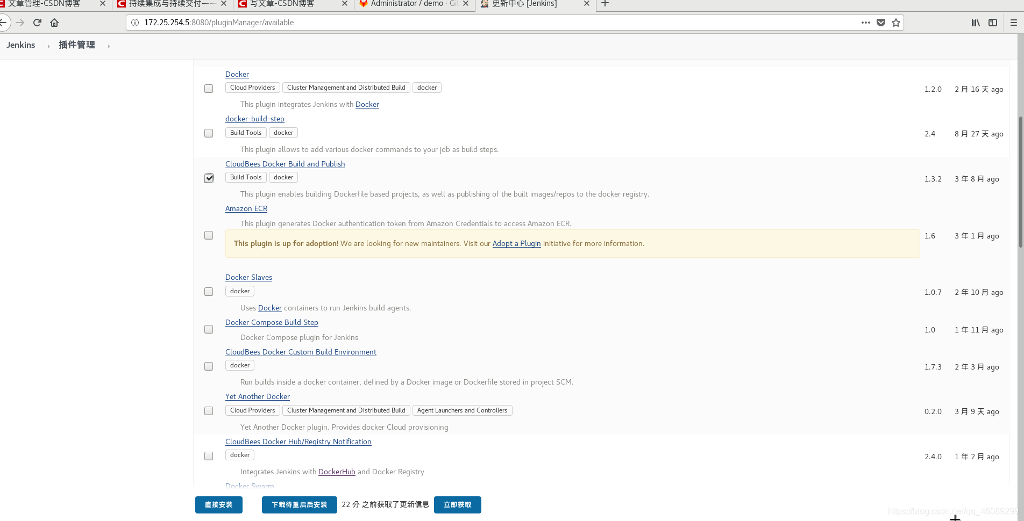Expand the 插件管理 breadcrumb arrow
The height and width of the screenshot is (521, 1024).
point(109,46)
